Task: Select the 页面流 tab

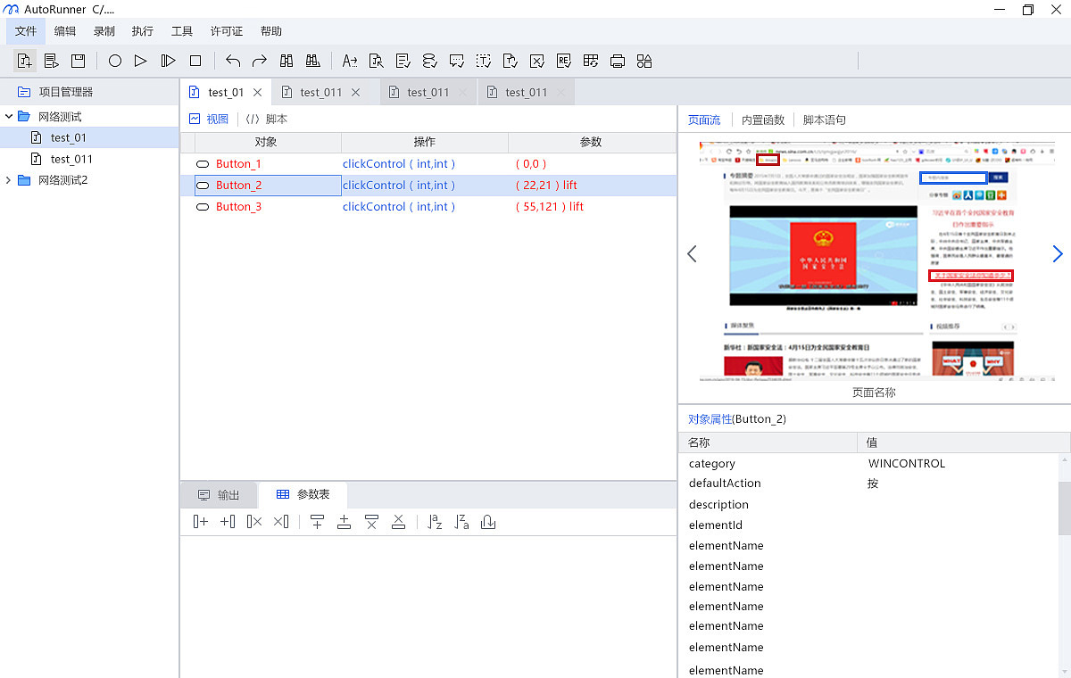Action: click(x=704, y=120)
